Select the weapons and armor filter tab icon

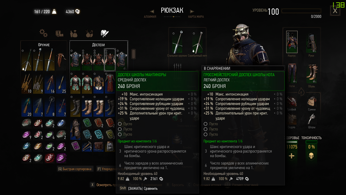pyautogui.click(x=105, y=33)
